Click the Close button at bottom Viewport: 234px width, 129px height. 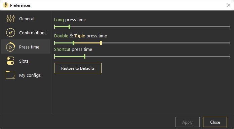[x=215, y=122]
